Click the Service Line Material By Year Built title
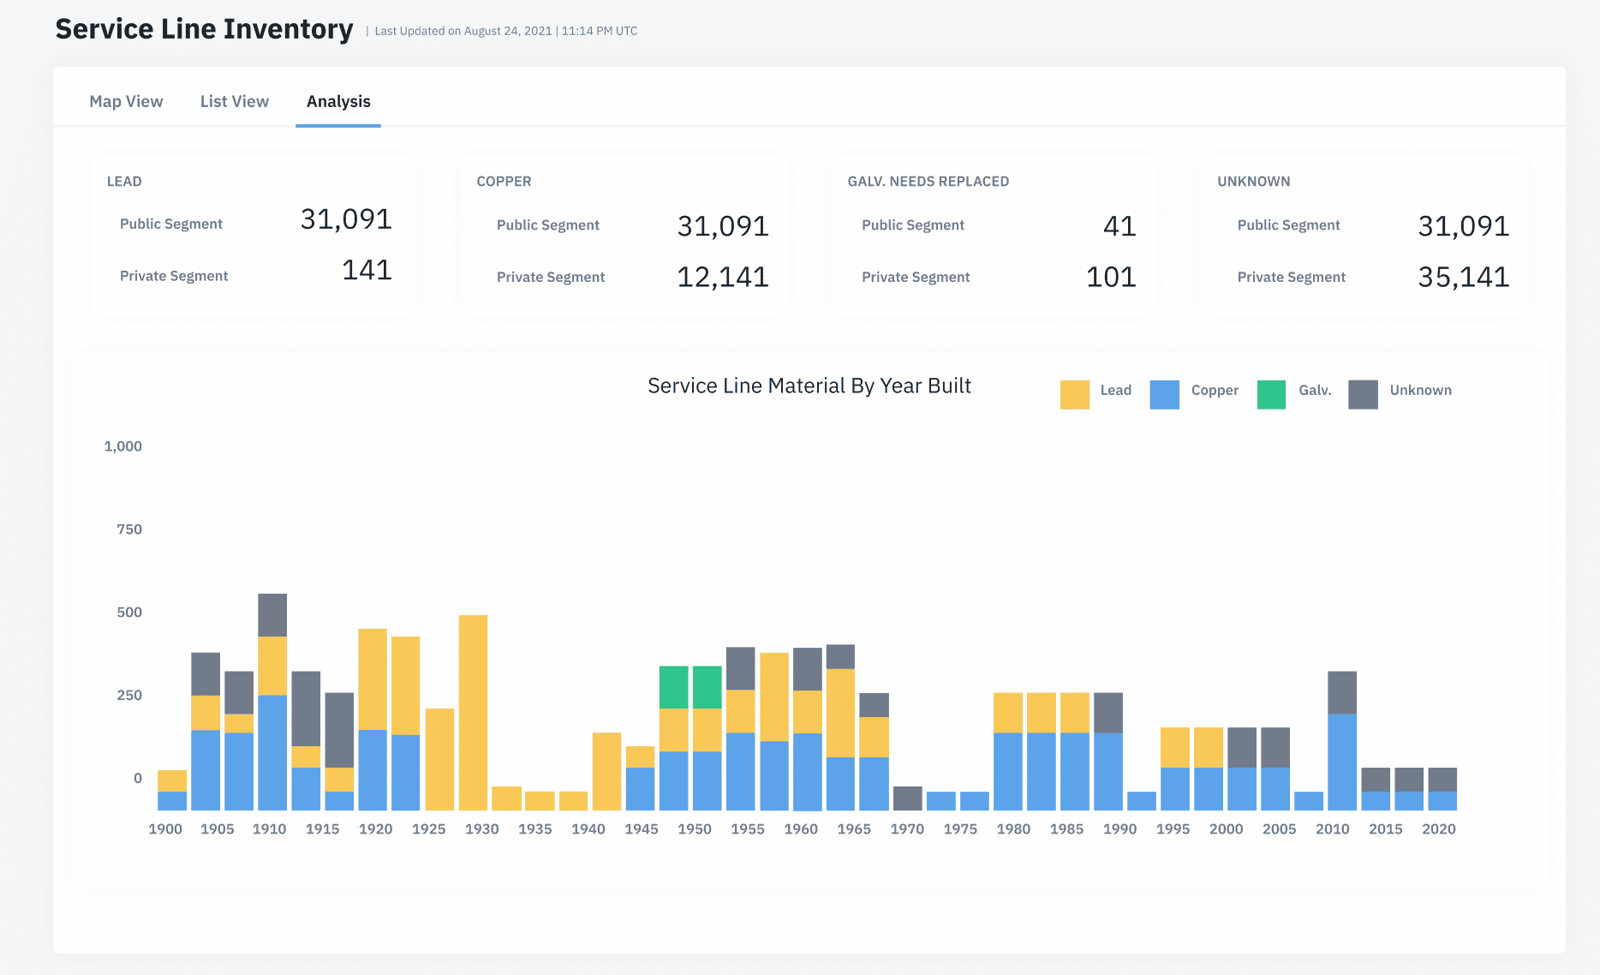1600x975 pixels. 809,386
